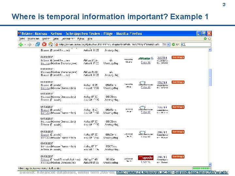The height and width of the screenshot is (176, 235).
Task: Click the grey Forward arrow in the toolbar
Action: (x=29, y=44)
